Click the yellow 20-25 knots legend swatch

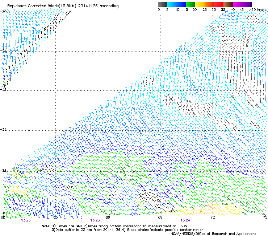pyautogui.click(x=200, y=4)
